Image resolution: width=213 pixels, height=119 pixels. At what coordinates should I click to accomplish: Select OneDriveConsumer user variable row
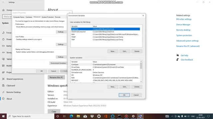point(106,32)
